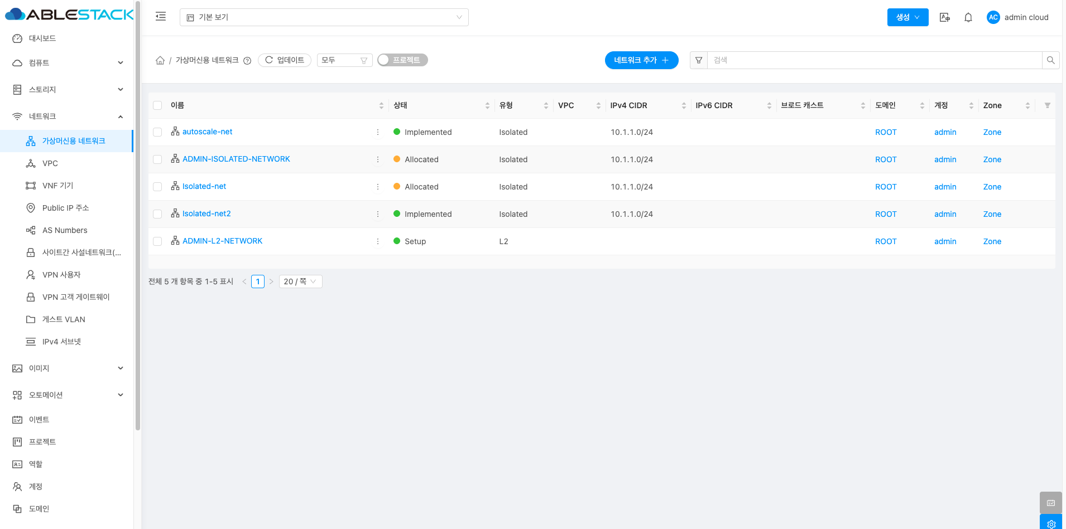Toggle the 프로젝트 switch
Screen dimensions: 1066x529
point(402,60)
